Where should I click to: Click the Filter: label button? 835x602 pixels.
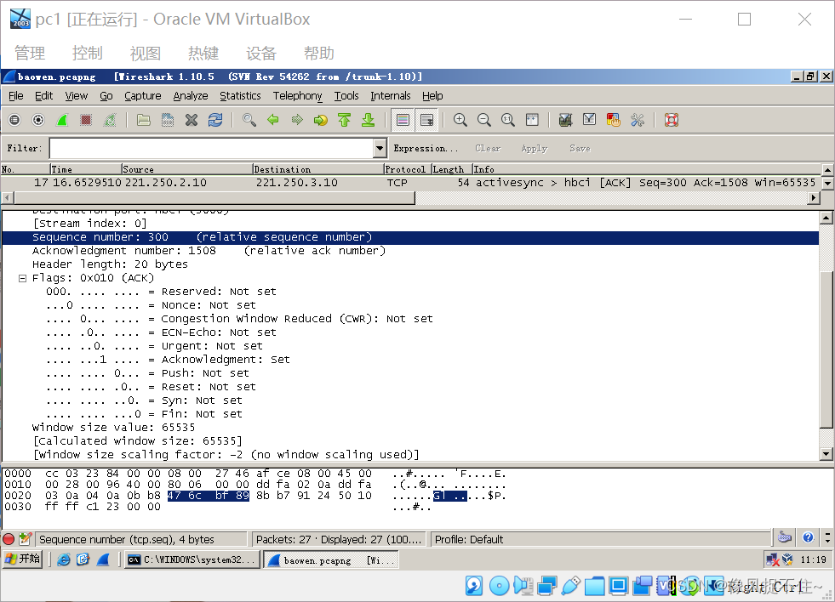click(x=25, y=148)
